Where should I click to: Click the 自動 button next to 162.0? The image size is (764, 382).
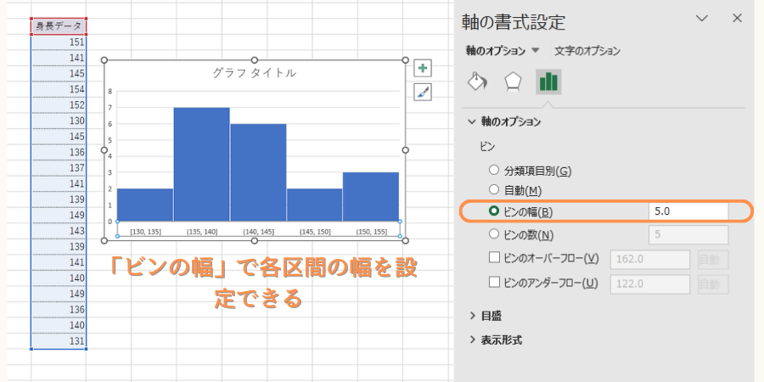[713, 259]
